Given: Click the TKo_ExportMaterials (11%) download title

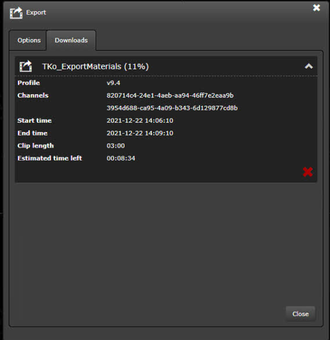Looking at the screenshot, I should (95, 66).
